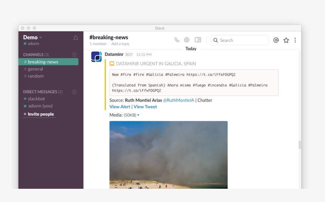Show mentions with the @ icon
This screenshot has width=325, height=202.
276,40
